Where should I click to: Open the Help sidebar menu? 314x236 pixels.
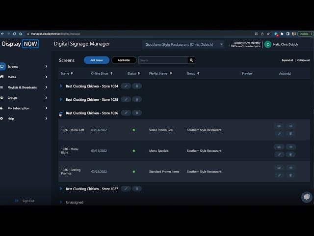coord(24,118)
